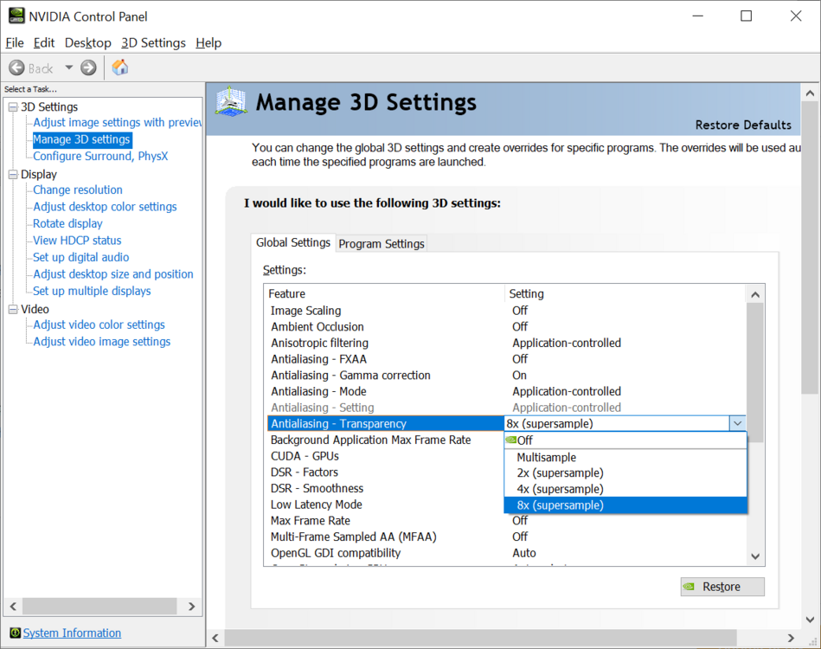Open the System Information link

pos(72,633)
